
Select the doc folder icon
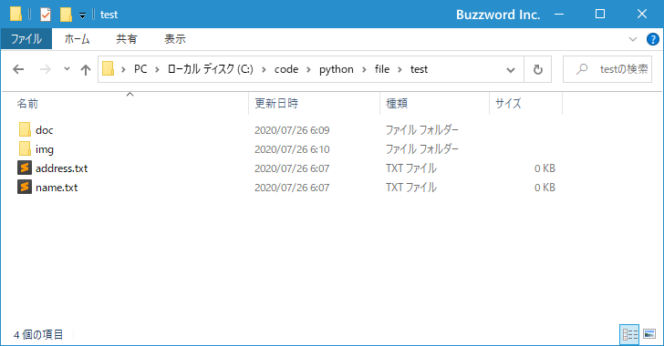pyautogui.click(x=25, y=129)
